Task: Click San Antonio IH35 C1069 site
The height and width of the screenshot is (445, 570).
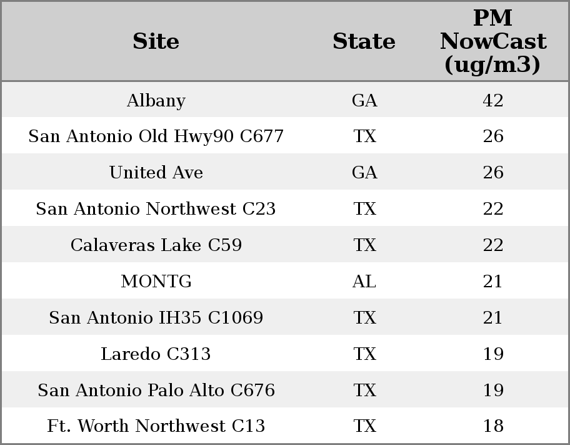Action: (156, 318)
